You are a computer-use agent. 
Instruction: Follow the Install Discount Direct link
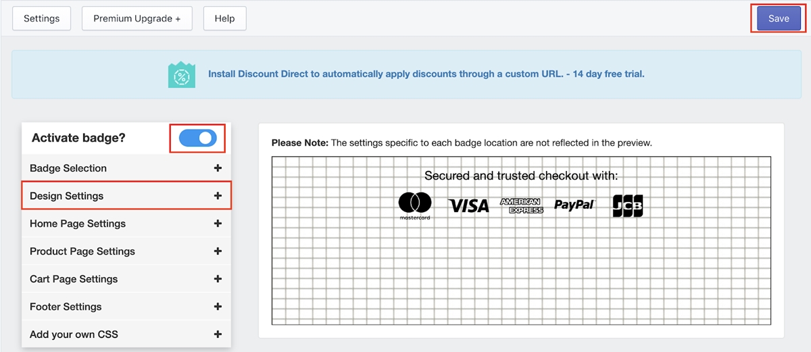pos(426,74)
